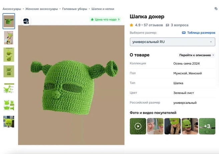The width and height of the screenshot is (219, 154).
Task: Open the main product image of hat
Action: [71, 85]
